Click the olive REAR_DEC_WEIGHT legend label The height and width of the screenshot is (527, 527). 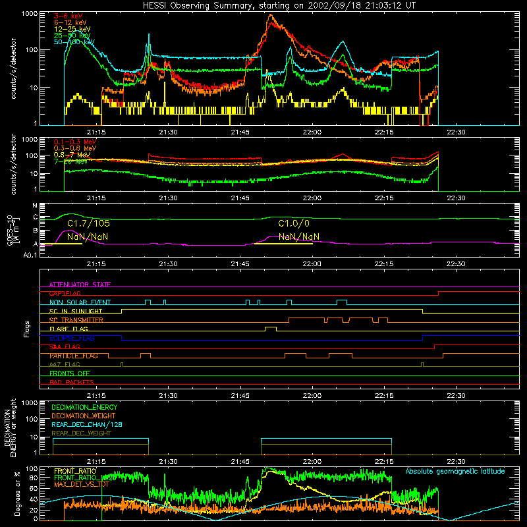81,433
